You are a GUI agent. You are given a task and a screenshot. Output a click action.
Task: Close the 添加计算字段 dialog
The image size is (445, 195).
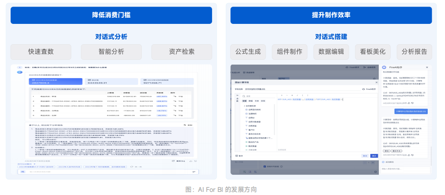click(x=377, y=82)
